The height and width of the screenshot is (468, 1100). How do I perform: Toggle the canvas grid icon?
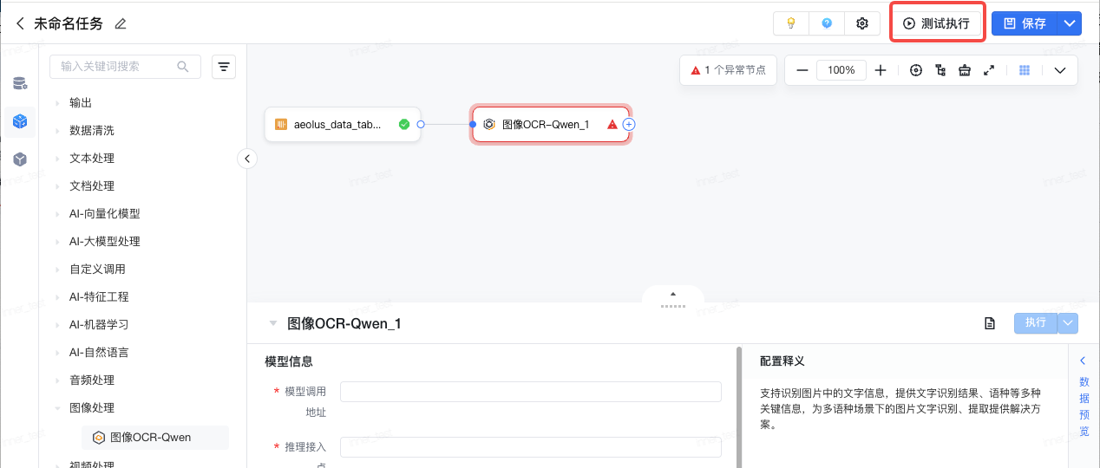point(1025,70)
